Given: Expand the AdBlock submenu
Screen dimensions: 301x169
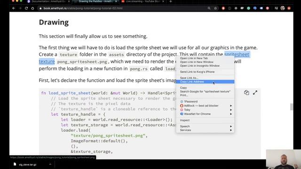Looking at the screenshot, I should pyautogui.click(x=205, y=106).
